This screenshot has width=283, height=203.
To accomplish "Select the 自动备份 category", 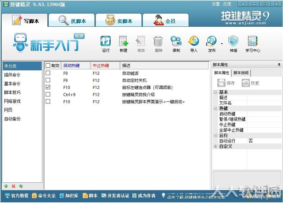I will tap(22, 119).
